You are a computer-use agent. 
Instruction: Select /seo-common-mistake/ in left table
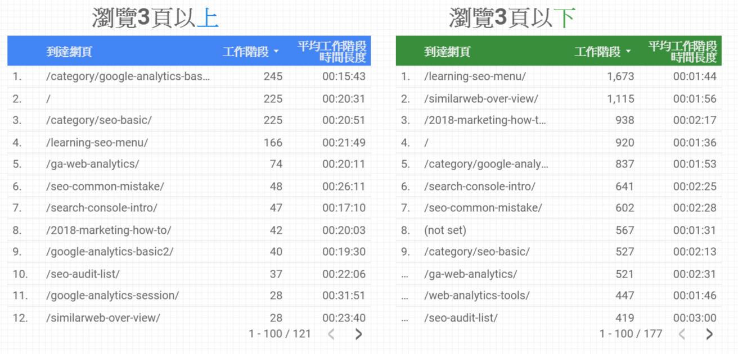click(x=105, y=187)
